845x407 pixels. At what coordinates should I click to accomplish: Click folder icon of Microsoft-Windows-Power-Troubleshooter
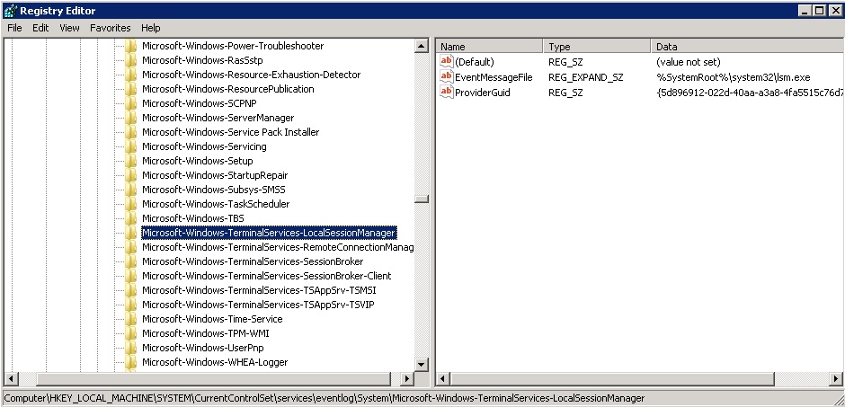pos(130,47)
